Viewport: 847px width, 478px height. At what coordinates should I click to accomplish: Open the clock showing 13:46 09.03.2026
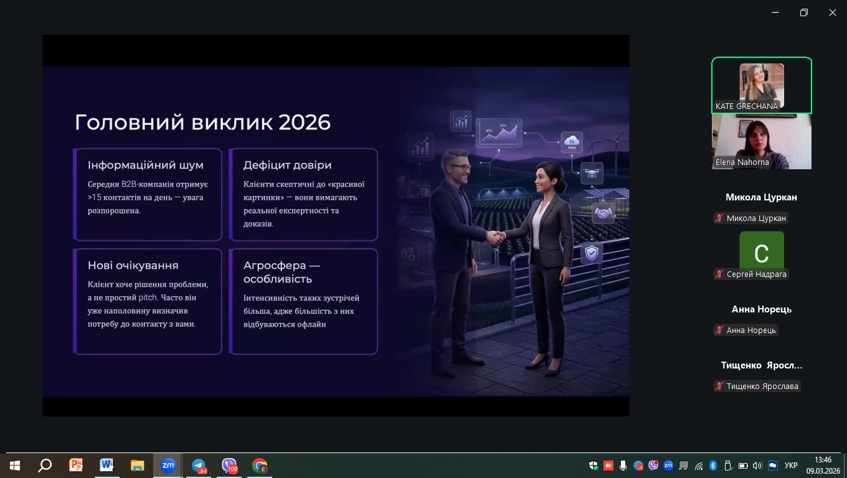click(823, 466)
